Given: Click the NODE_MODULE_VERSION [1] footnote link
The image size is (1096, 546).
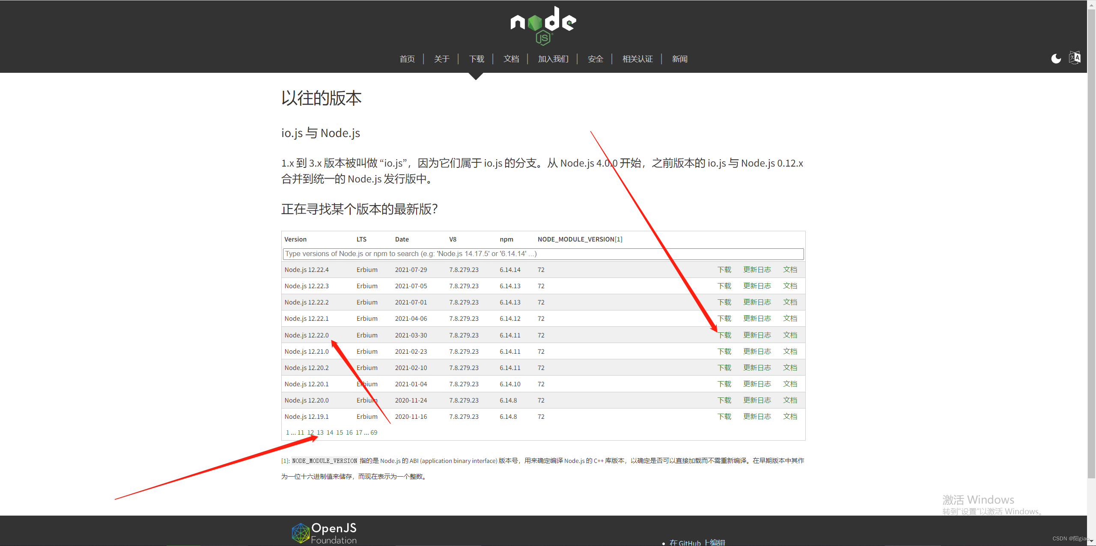Looking at the screenshot, I should coord(619,239).
